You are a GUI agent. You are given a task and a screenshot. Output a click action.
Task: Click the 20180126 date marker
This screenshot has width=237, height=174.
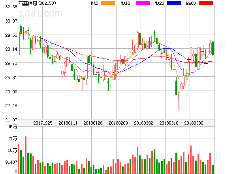point(93,123)
